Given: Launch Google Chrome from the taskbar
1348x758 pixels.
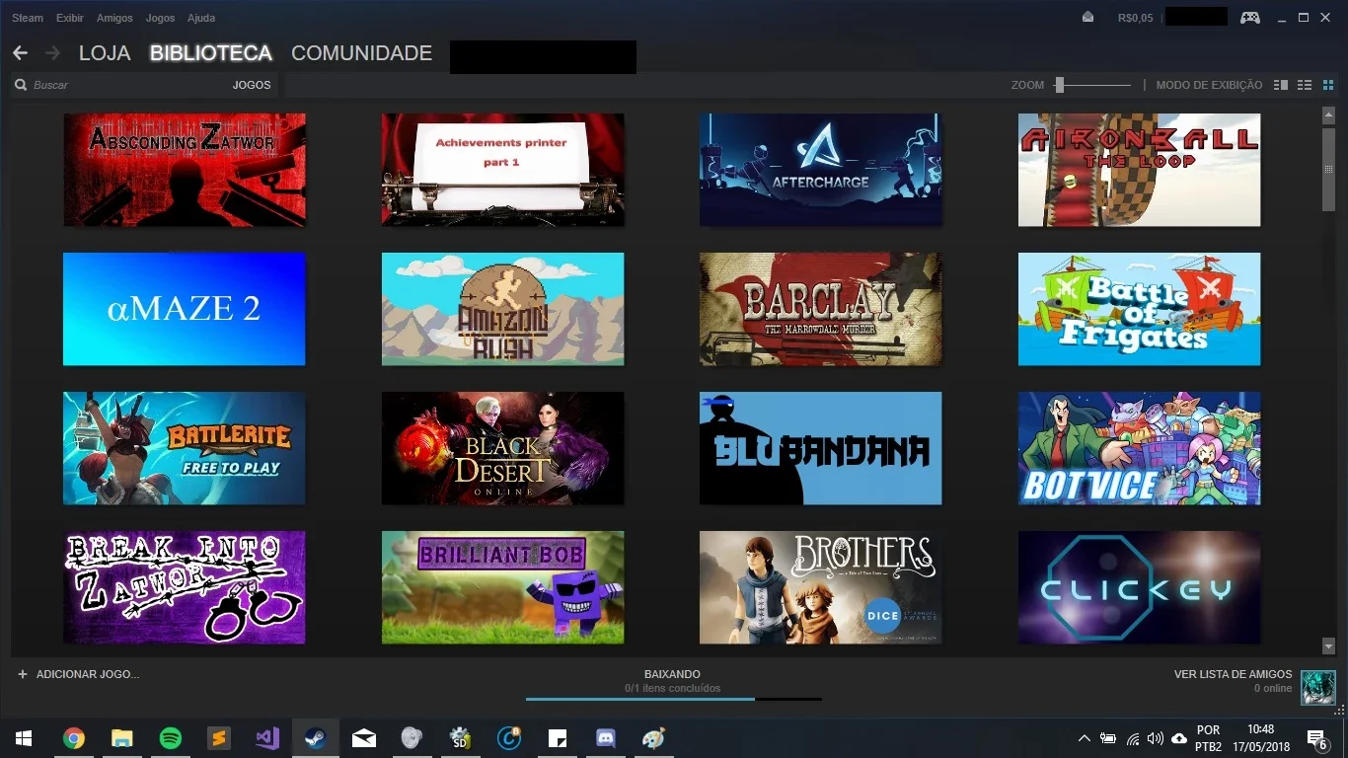Looking at the screenshot, I should pyautogui.click(x=74, y=738).
